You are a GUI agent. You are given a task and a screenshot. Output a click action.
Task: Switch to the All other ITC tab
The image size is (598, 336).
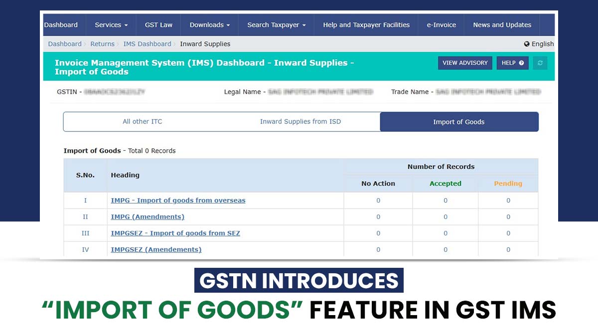click(x=143, y=121)
